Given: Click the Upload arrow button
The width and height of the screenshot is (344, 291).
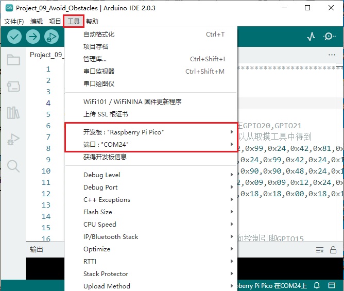Looking at the screenshot, I should point(33,37).
